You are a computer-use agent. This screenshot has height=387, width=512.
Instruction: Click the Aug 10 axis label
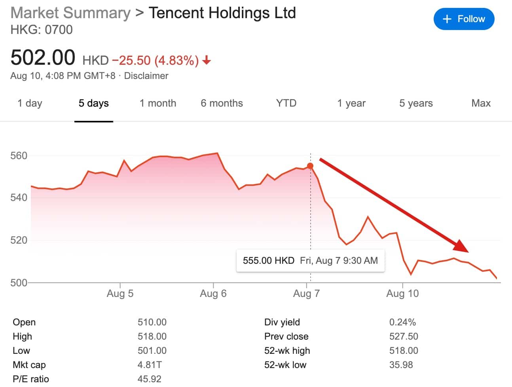(402, 293)
